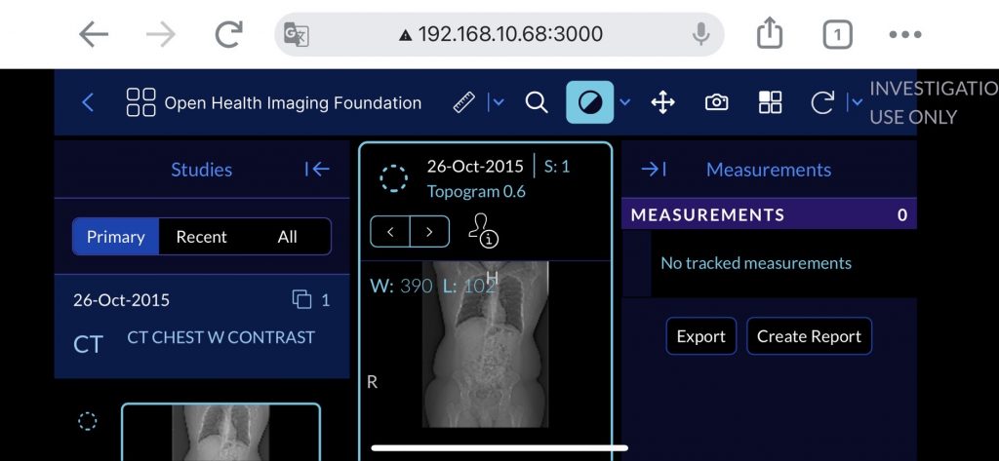Select the Measurements panel title
999x461 pixels.
(769, 170)
